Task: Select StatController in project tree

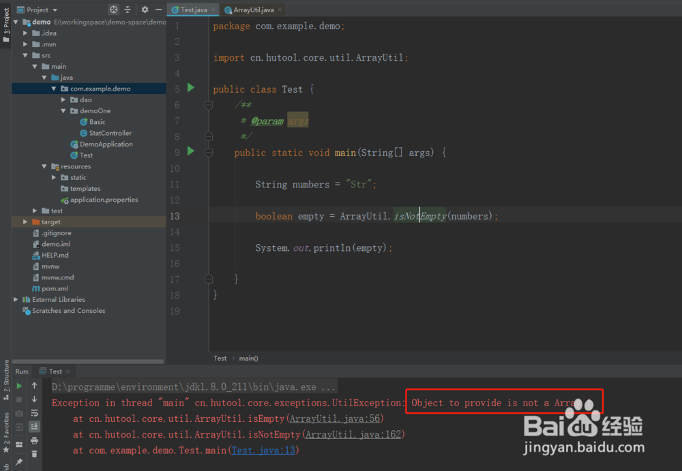Action: (106, 133)
